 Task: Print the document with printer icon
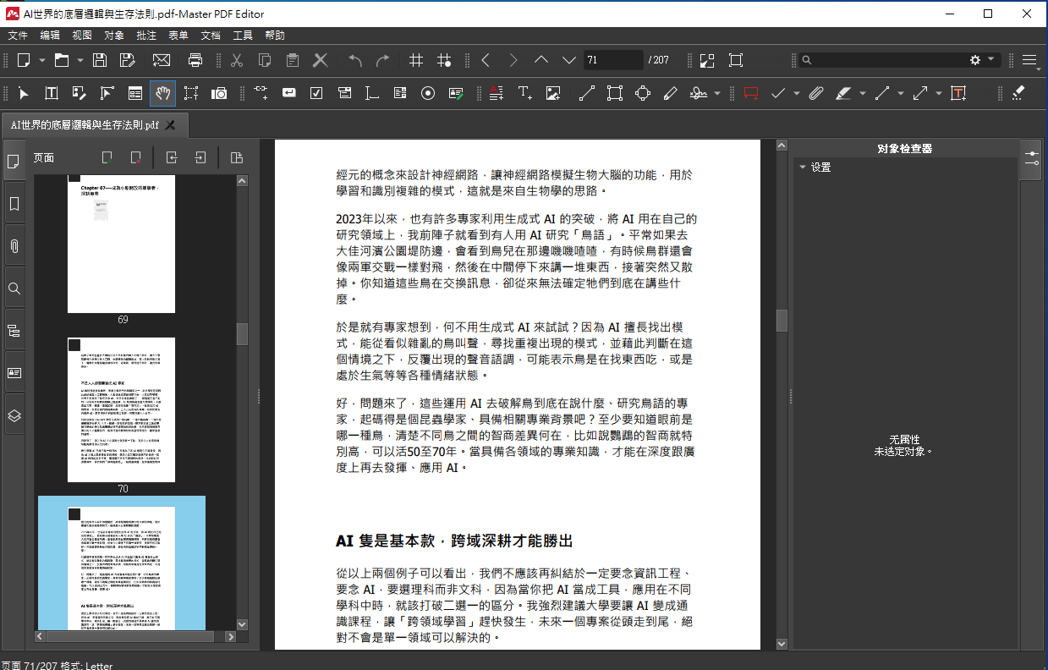coord(195,60)
